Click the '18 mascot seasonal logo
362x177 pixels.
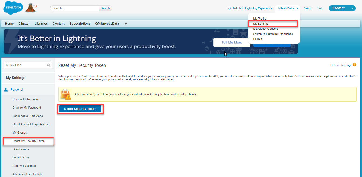pos(31,8)
